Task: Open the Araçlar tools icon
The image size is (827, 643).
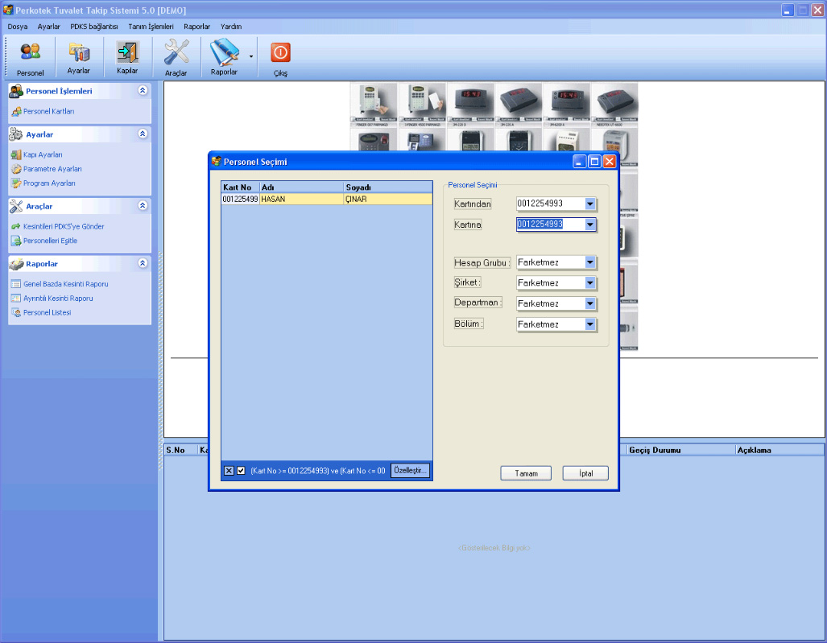Action: [x=176, y=54]
